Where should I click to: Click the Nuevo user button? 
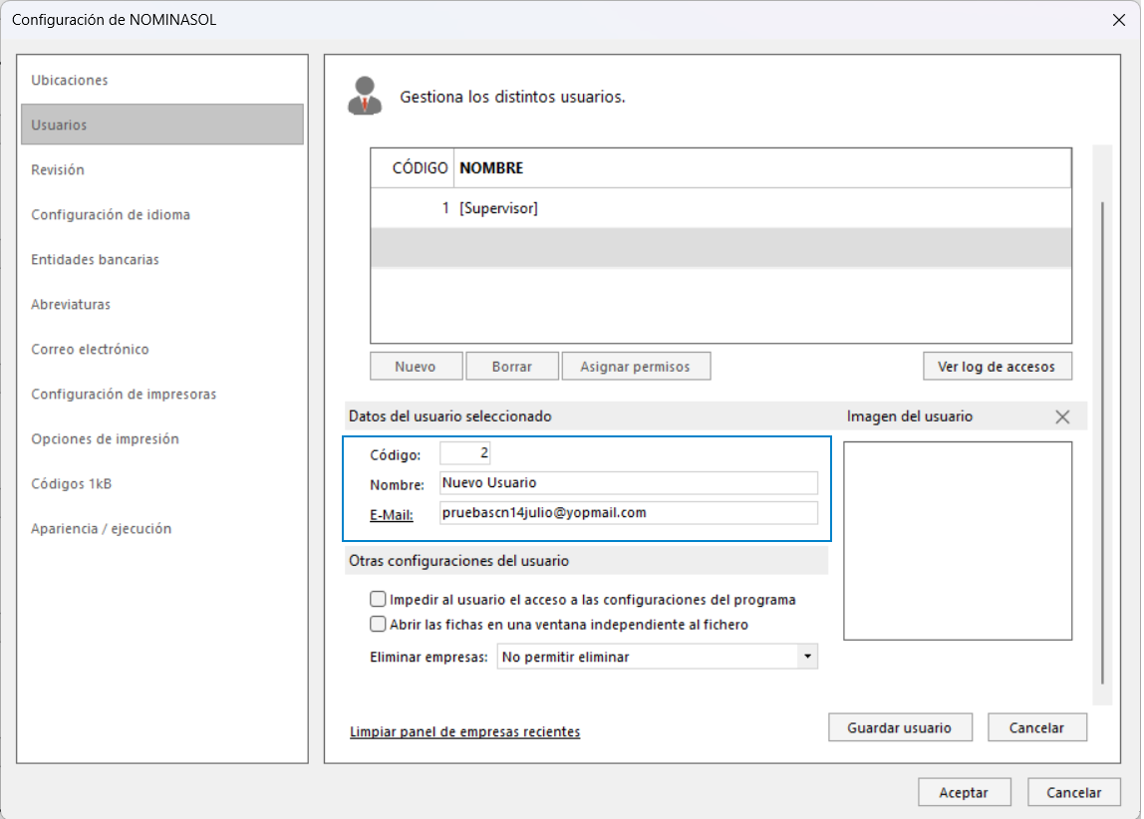(x=416, y=367)
